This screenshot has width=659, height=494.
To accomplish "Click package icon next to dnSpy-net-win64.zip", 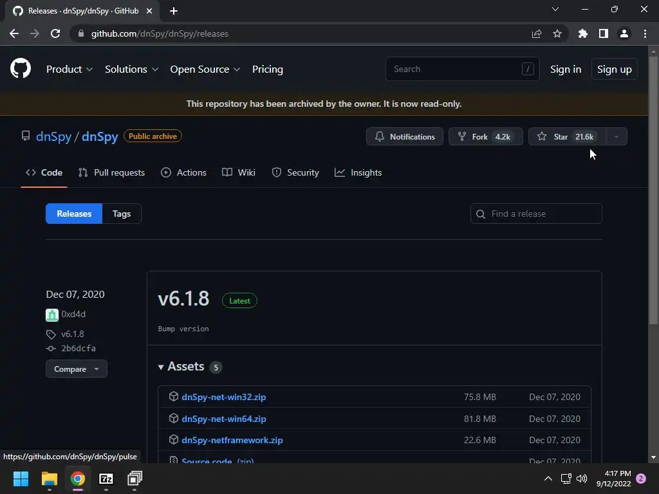I will (174, 418).
